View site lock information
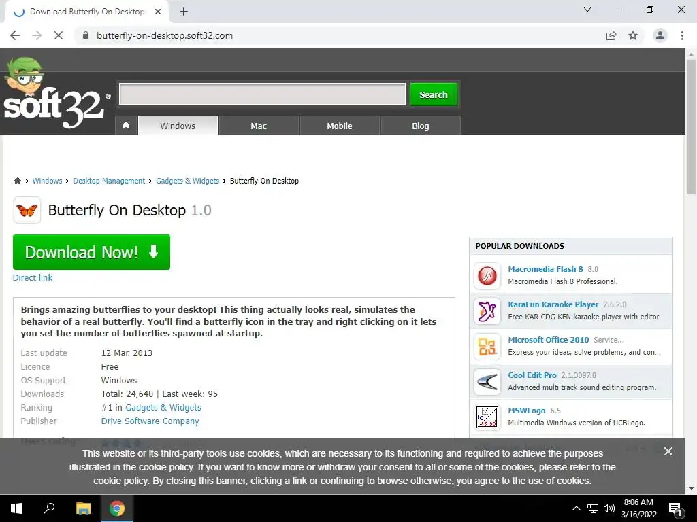 pos(86,35)
